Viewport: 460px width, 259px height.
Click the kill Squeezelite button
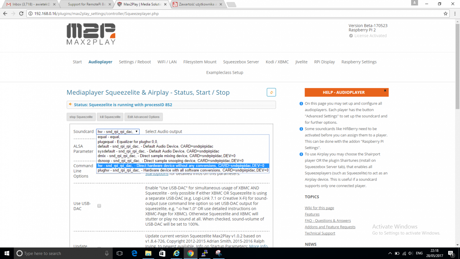point(110,117)
